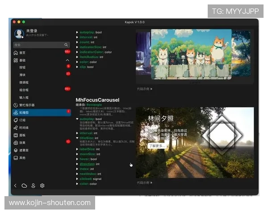The height and width of the screenshot is (214, 268).
Task: Click the search magnifier icon
Action: coord(67,45)
